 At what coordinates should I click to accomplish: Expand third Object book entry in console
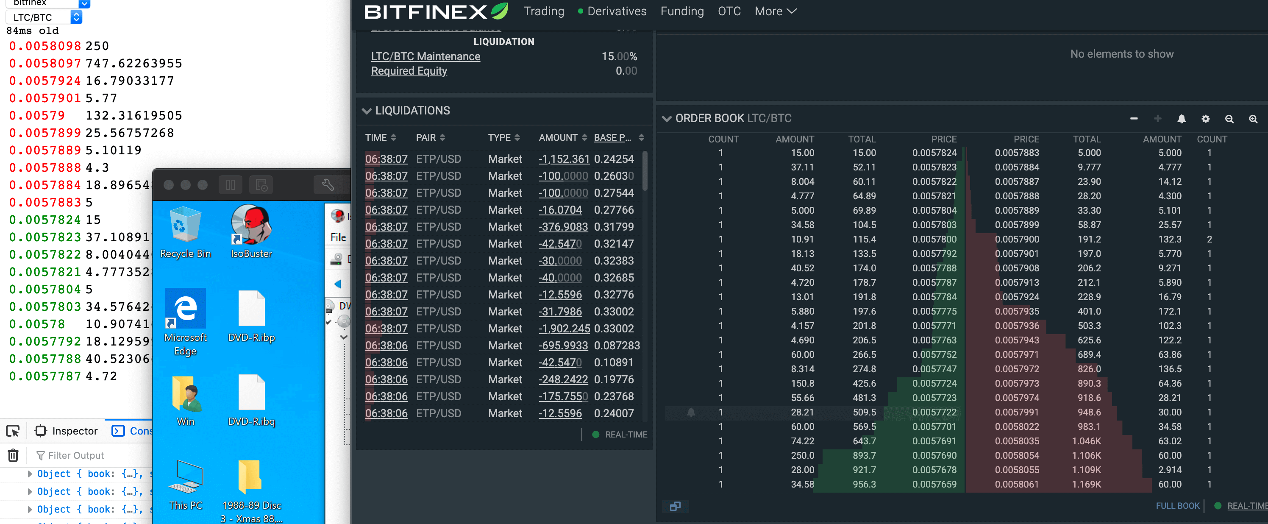point(30,509)
